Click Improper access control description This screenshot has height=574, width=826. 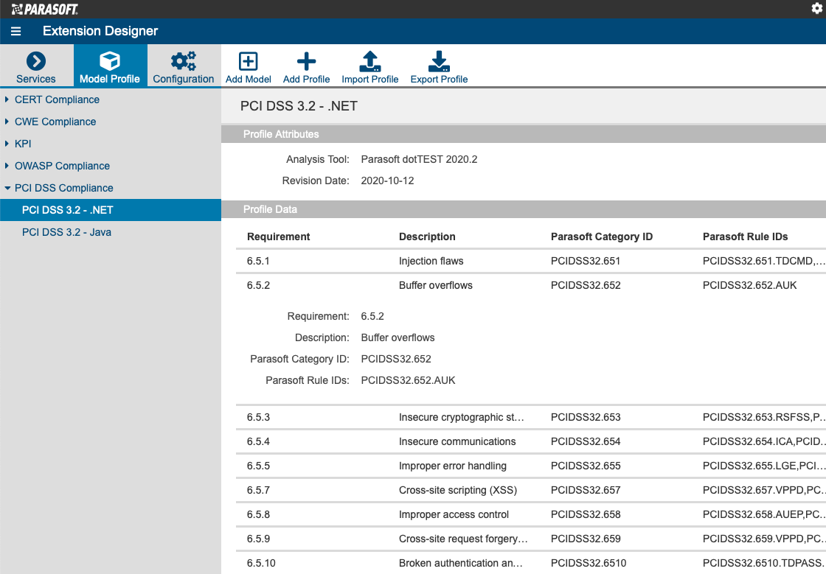point(454,514)
